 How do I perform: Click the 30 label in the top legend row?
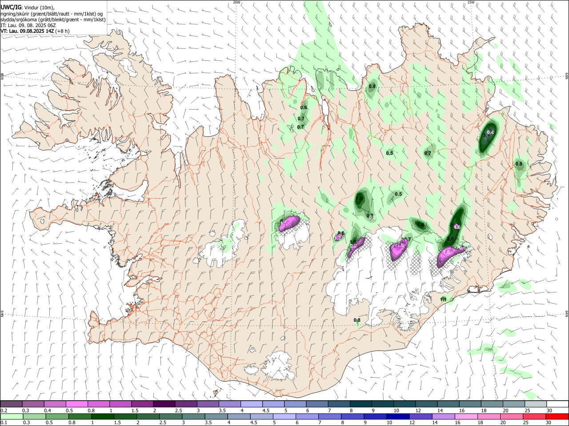(x=549, y=410)
